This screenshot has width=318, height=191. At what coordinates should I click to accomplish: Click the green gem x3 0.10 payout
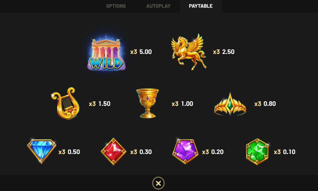point(285,152)
